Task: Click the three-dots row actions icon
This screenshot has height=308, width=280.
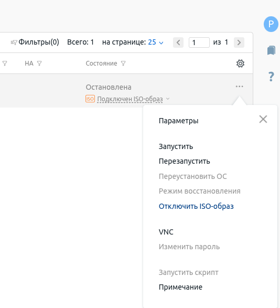Action: (x=239, y=87)
